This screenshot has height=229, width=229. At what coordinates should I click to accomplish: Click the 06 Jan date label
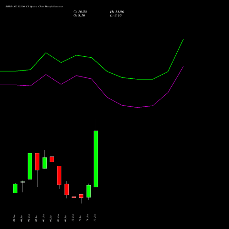pos(44,218)
